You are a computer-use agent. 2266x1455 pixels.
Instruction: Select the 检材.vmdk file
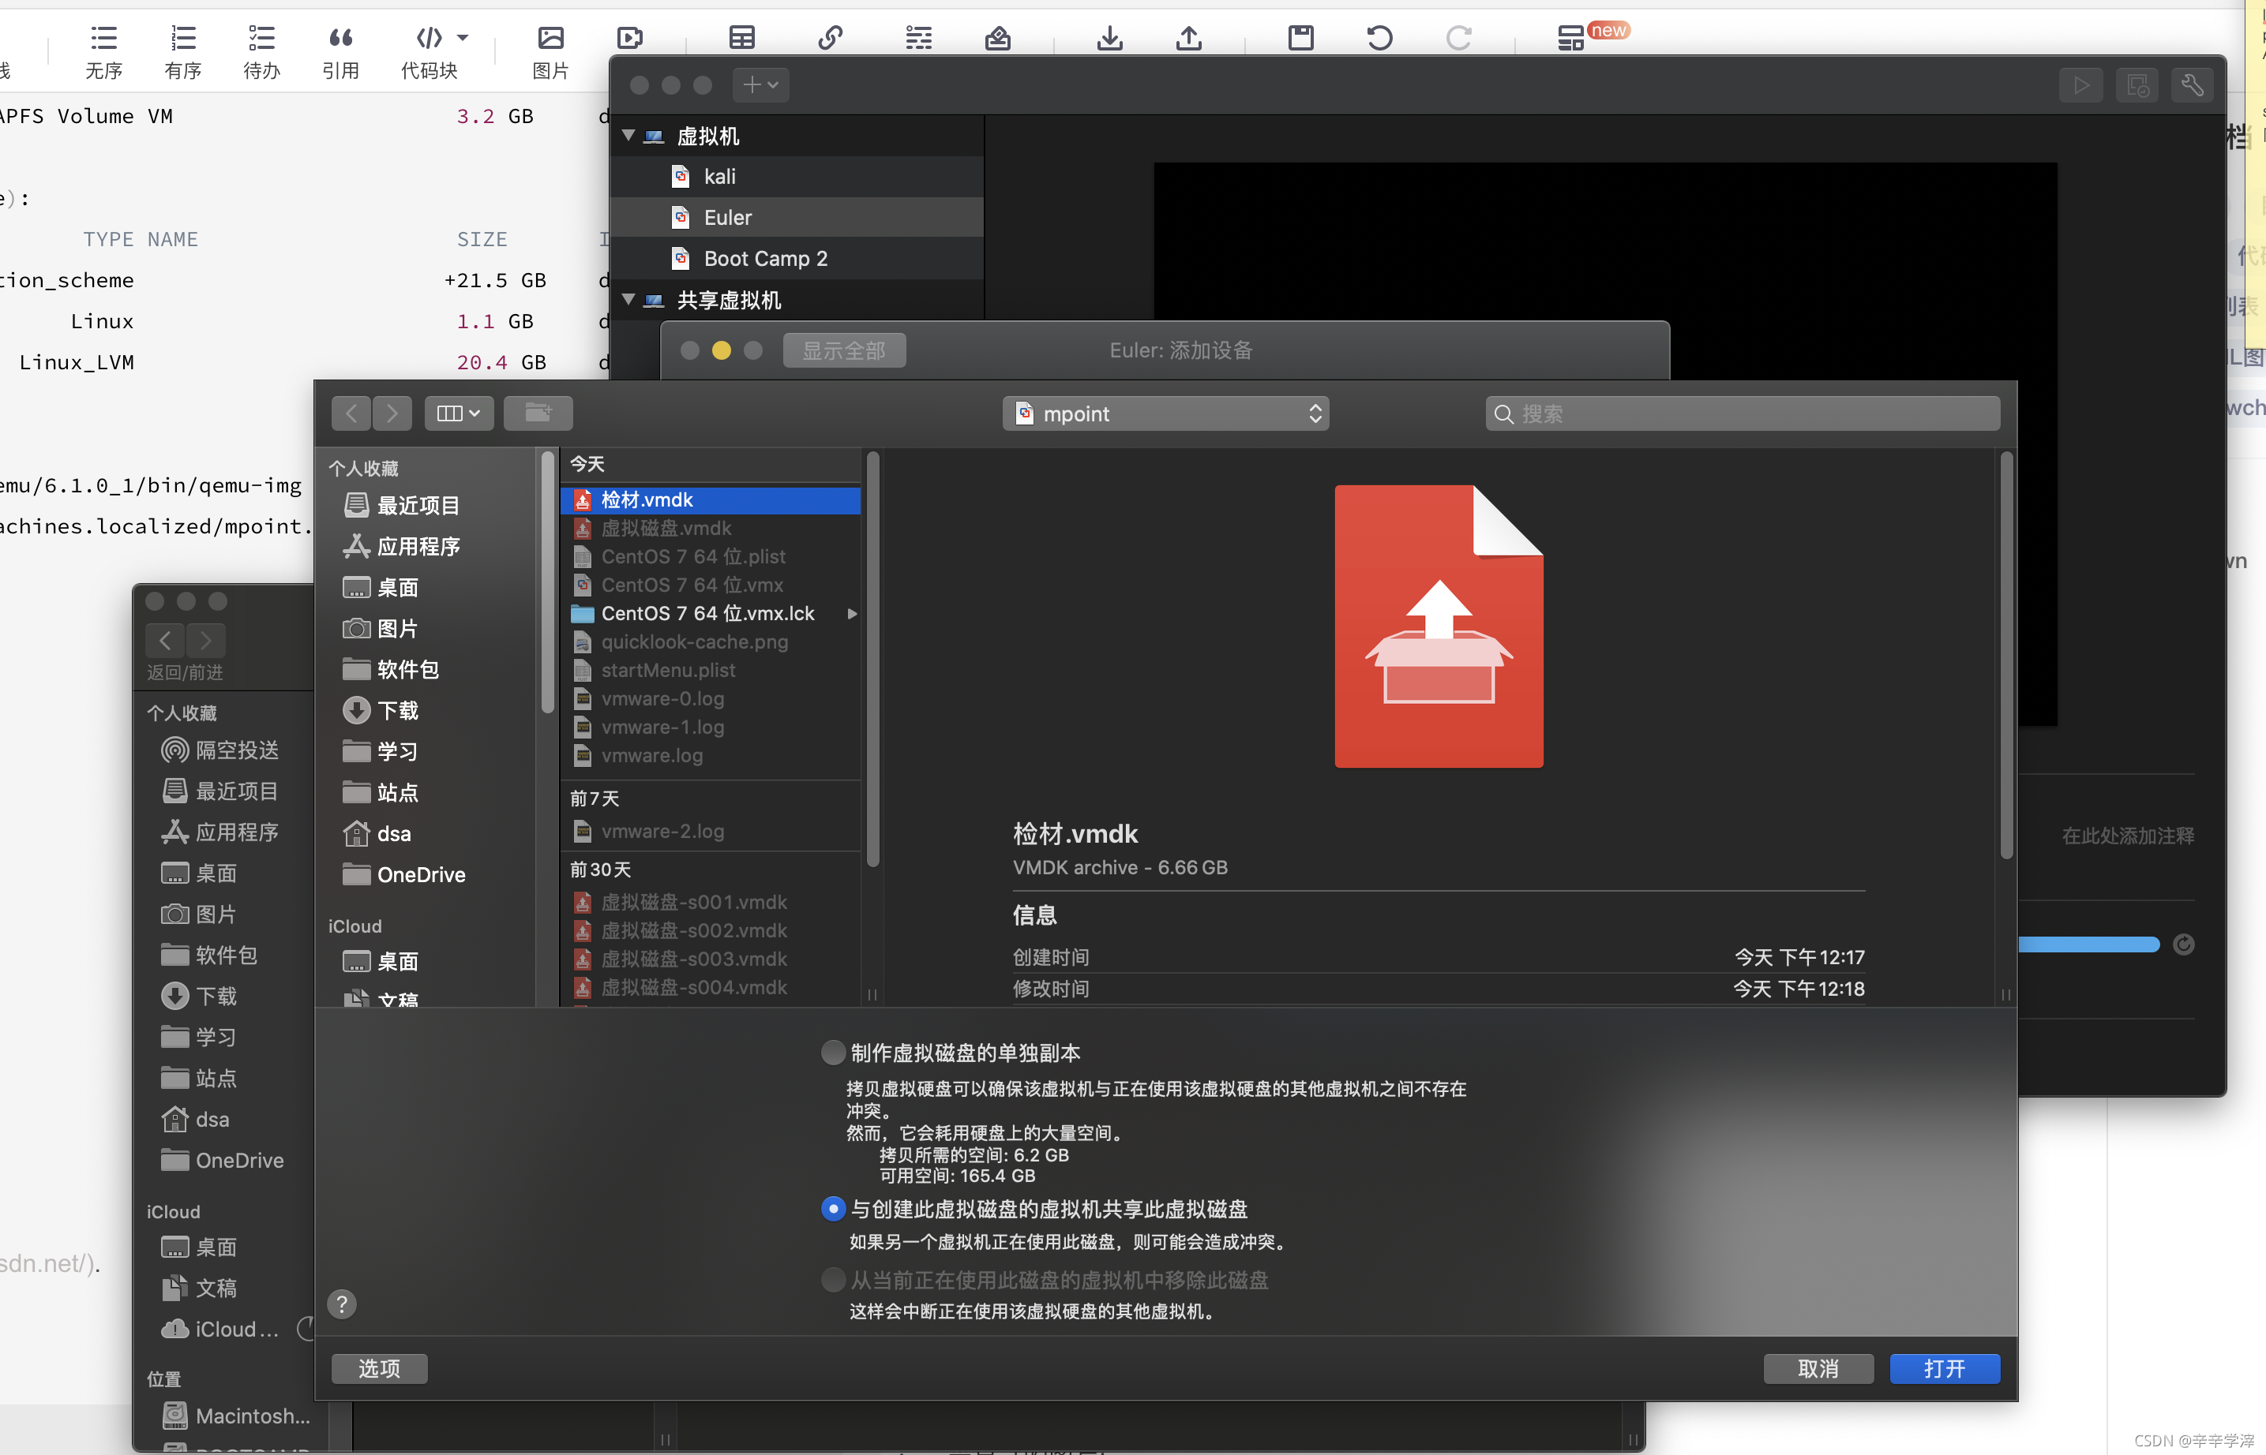[x=711, y=499]
